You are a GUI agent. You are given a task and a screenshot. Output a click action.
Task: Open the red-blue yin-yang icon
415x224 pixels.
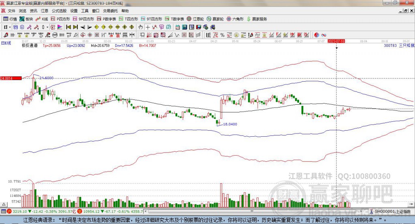pyautogui.click(x=317, y=35)
